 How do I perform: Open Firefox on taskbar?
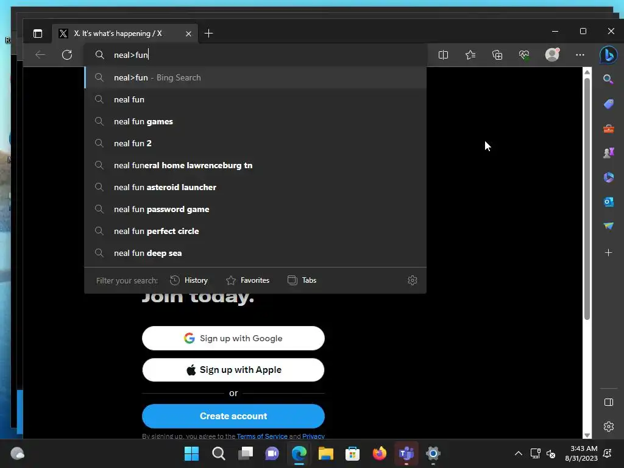tap(379, 453)
